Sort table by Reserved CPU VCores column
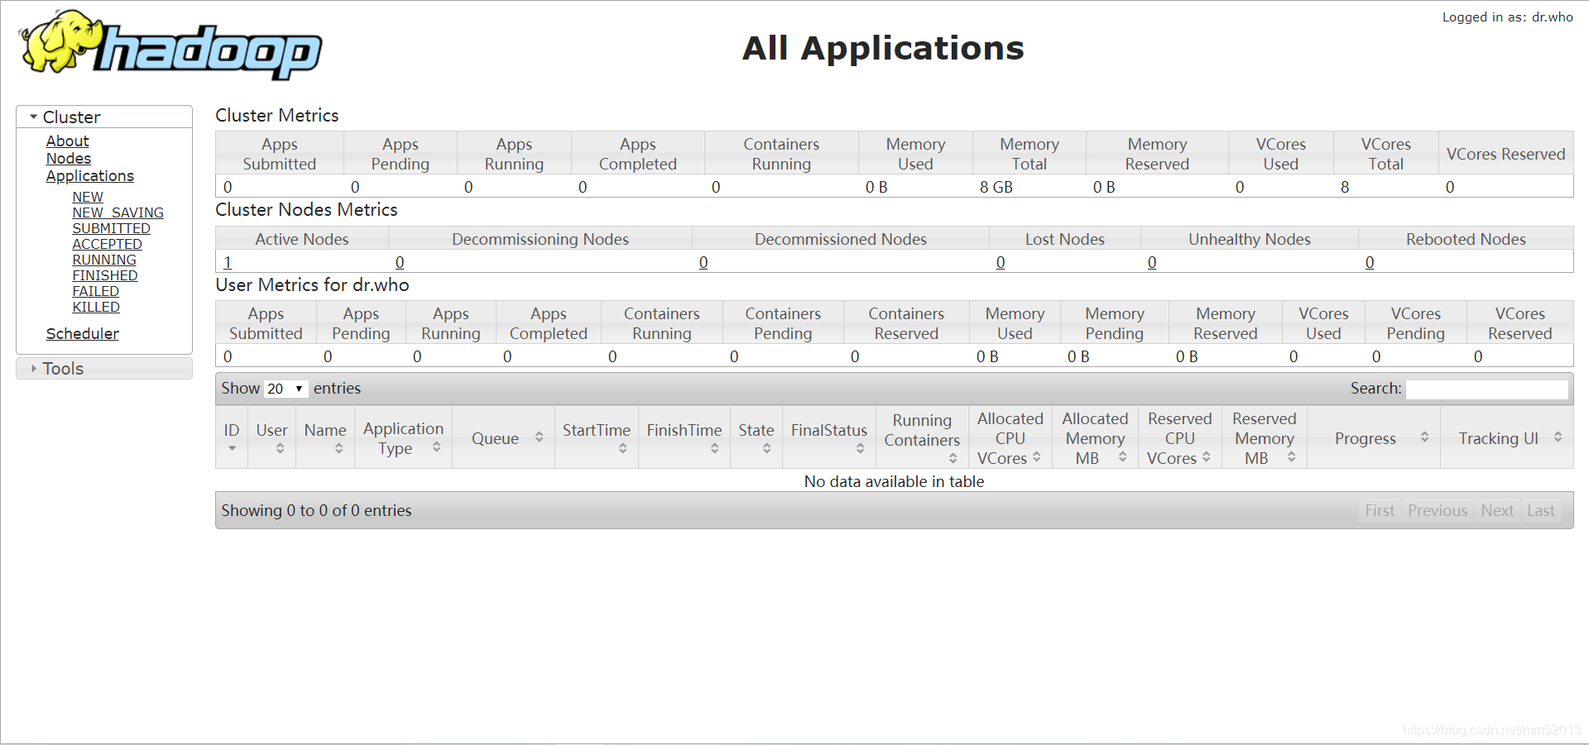The height and width of the screenshot is (745, 1589). click(x=1180, y=437)
